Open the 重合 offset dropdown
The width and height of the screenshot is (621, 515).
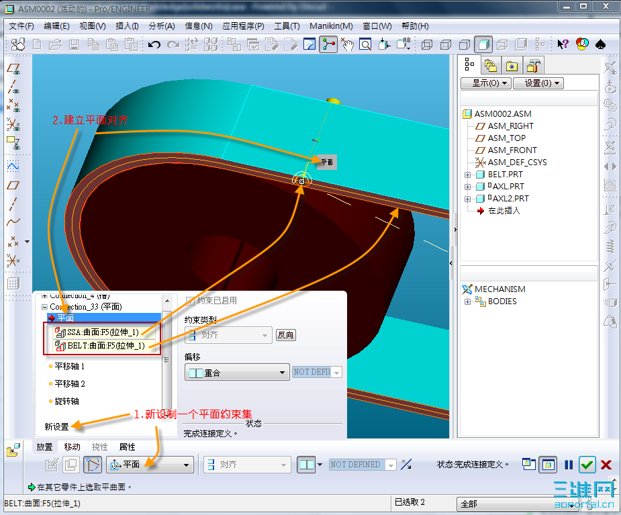click(237, 373)
